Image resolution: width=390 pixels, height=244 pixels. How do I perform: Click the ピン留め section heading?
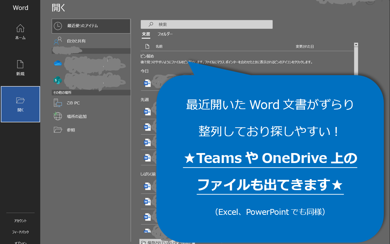click(x=147, y=56)
